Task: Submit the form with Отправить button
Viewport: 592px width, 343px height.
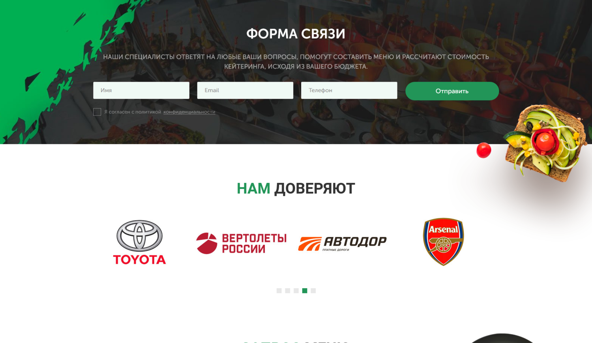Action: click(x=452, y=91)
